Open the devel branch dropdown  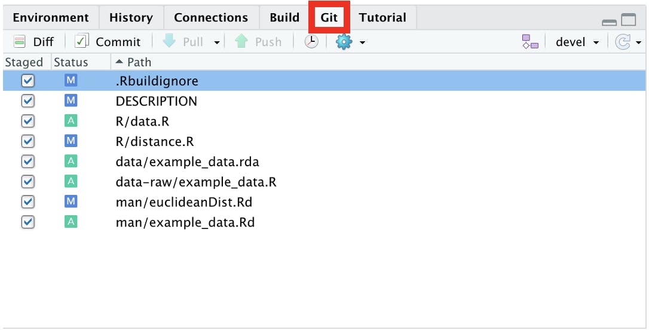tap(577, 42)
